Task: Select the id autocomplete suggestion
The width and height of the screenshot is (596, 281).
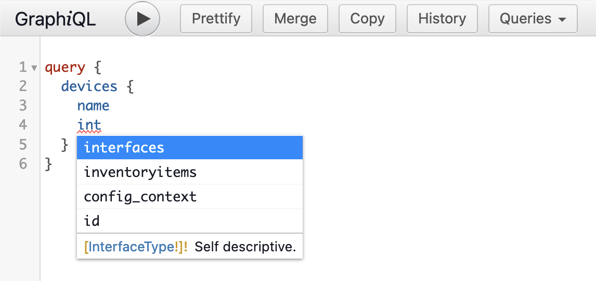Action: [x=190, y=221]
